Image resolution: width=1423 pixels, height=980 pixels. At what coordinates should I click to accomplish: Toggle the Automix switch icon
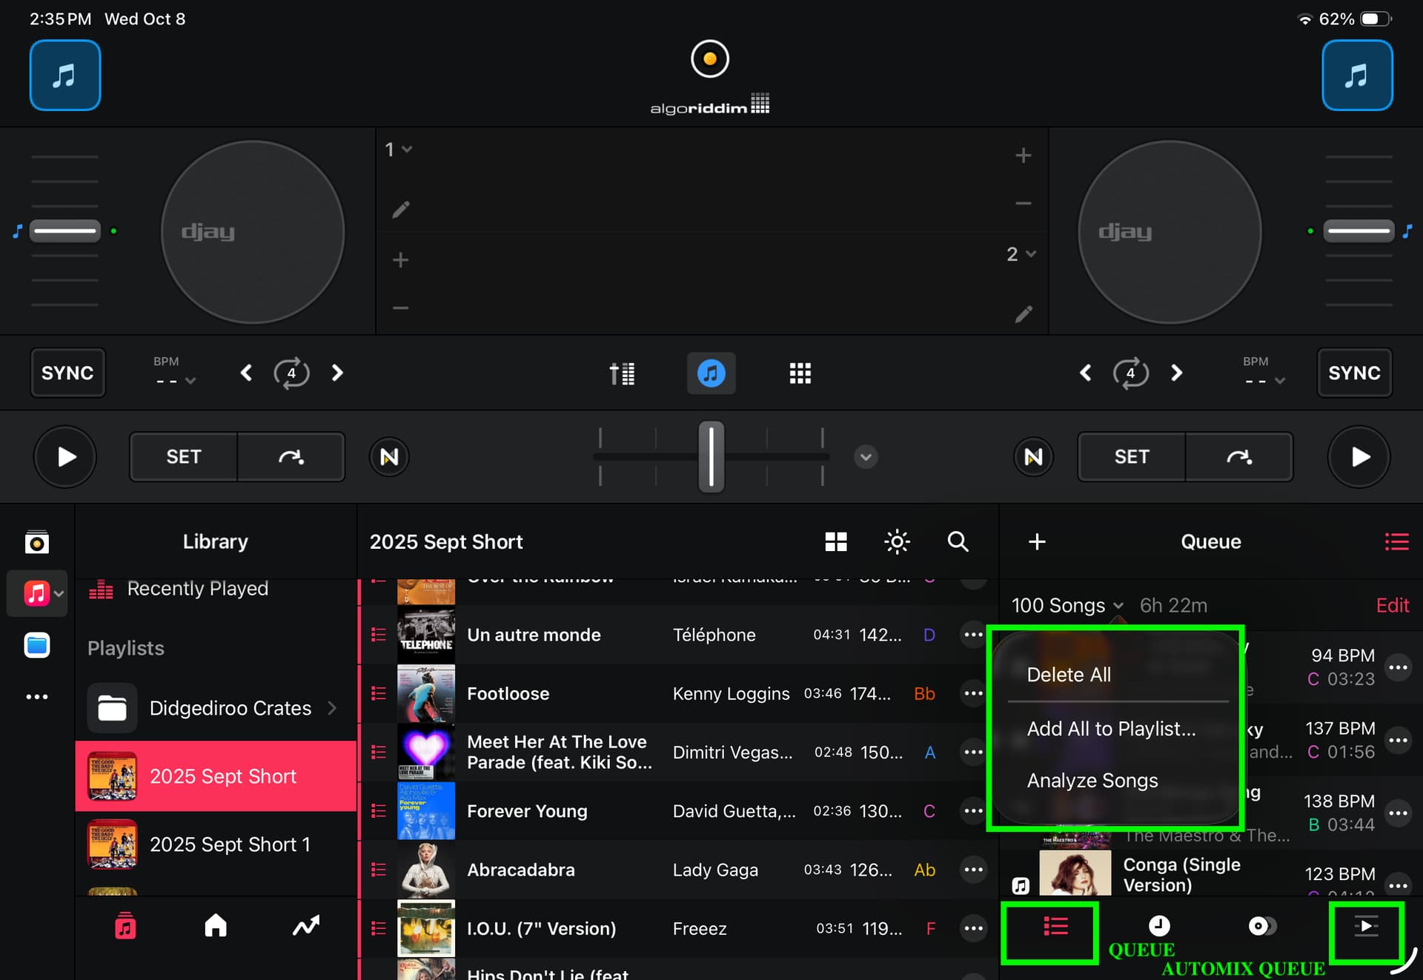(x=1261, y=926)
